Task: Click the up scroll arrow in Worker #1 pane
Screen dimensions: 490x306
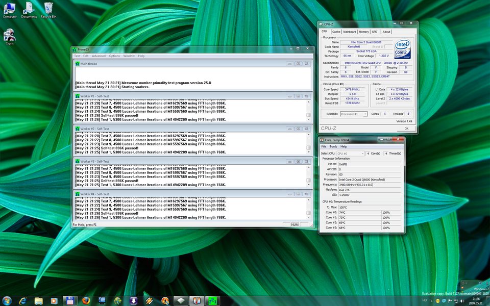Action: pos(308,102)
